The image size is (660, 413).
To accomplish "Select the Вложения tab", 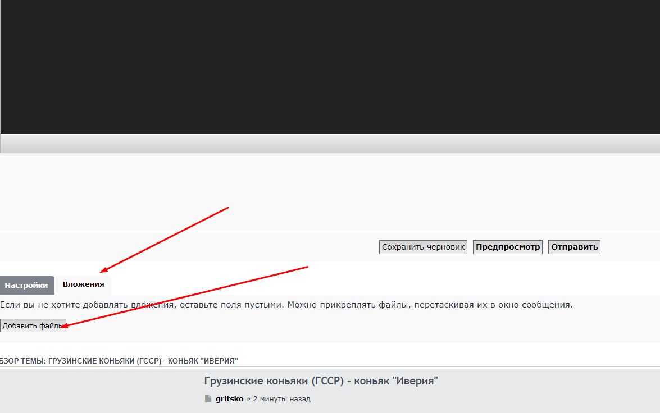I will [x=83, y=284].
